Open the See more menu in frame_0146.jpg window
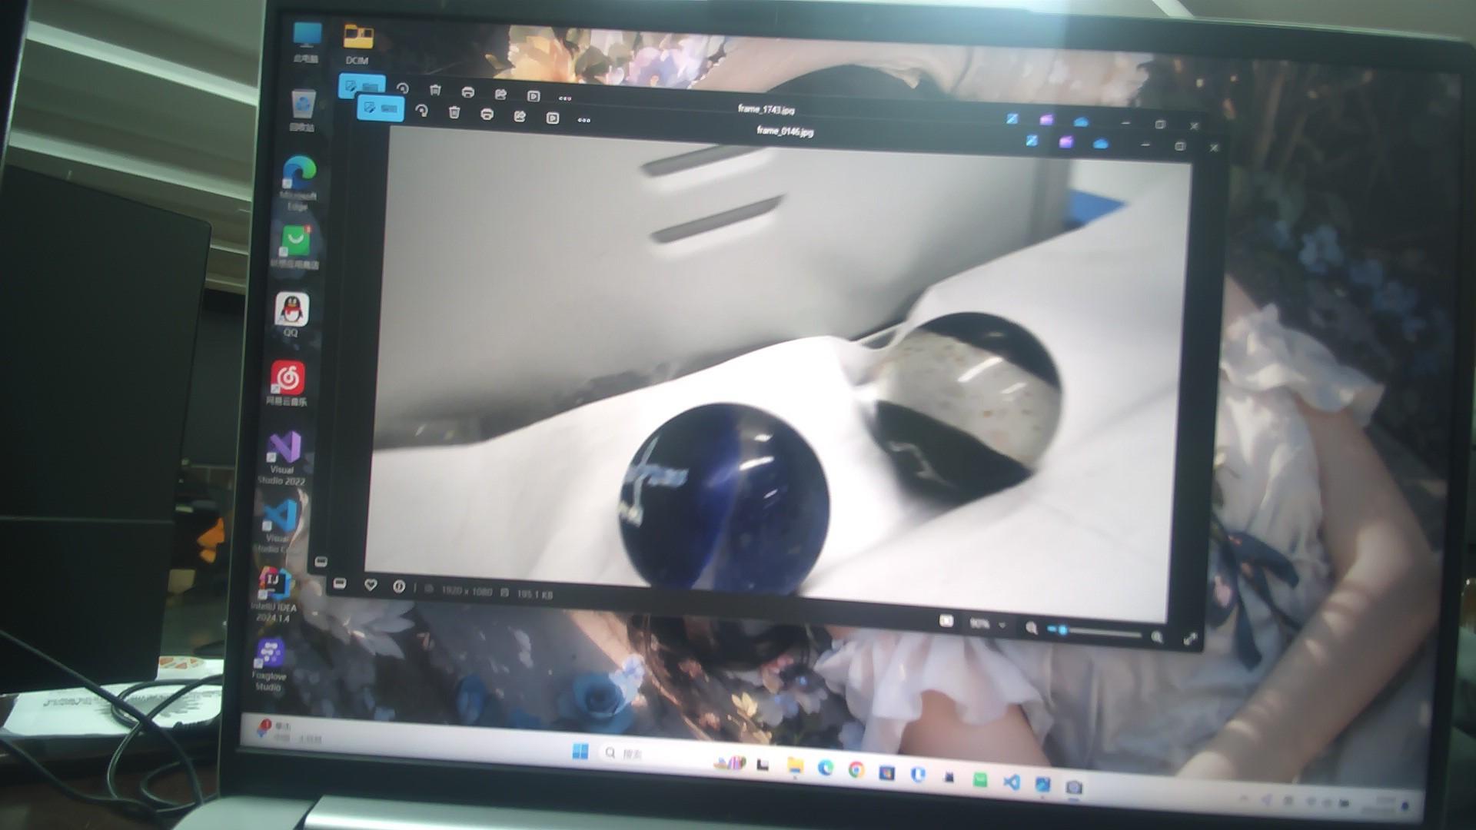 [x=584, y=120]
